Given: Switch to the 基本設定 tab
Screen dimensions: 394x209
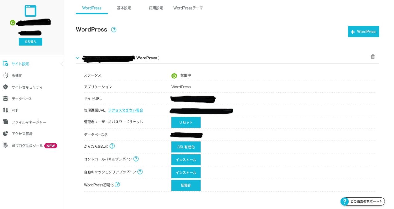Looking at the screenshot, I should pyautogui.click(x=124, y=8).
